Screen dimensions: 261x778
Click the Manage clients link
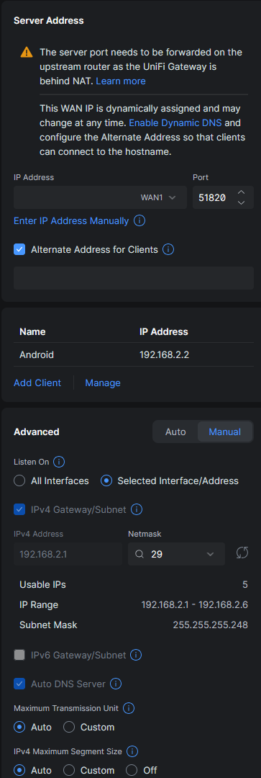[x=103, y=383]
